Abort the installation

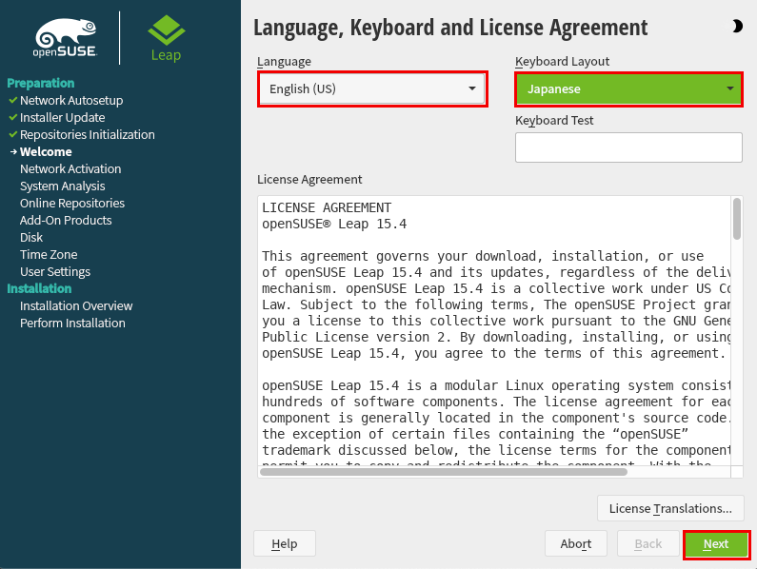tap(575, 544)
